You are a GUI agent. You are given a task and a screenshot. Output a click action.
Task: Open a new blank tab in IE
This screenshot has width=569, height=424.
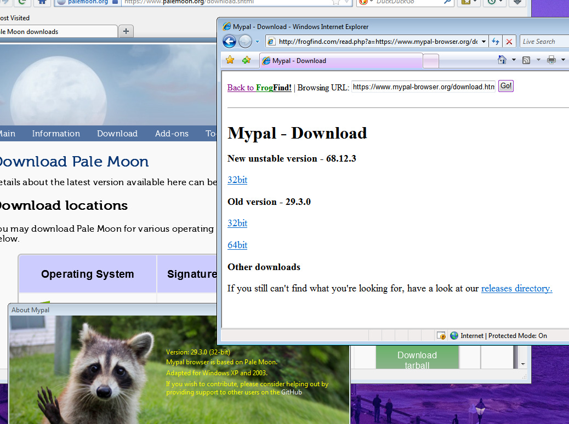431,61
